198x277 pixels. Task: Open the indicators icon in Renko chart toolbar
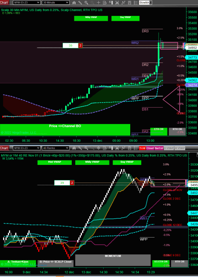pos(123,148)
